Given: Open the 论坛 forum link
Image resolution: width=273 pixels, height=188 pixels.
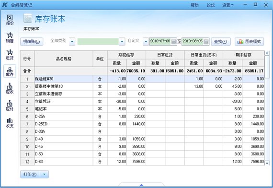Looking at the screenshot, I should click(x=211, y=5).
